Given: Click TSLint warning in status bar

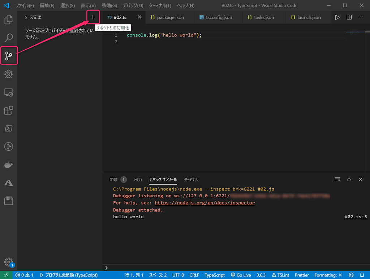Looking at the screenshot, I should (280, 275).
